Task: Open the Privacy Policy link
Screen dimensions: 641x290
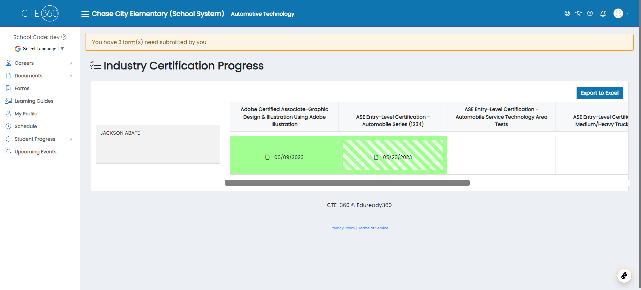Action: [343, 228]
